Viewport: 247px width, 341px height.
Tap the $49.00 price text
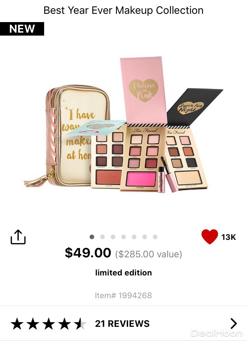pos(88,253)
